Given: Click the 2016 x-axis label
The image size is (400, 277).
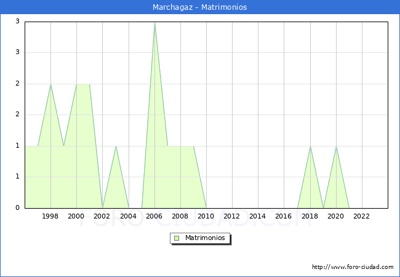Looking at the screenshot, I should [284, 216].
